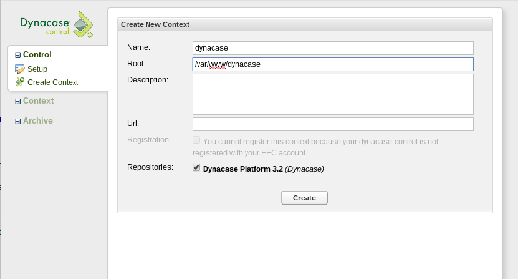Viewport: 518px width, 279px height.
Task: Open the Create Context link
Action: tap(52, 82)
